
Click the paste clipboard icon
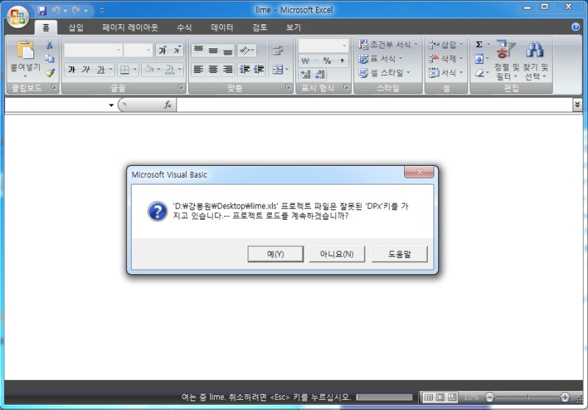25,50
